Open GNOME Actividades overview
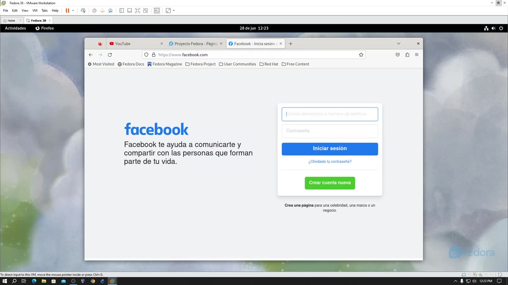508x285 pixels. pyautogui.click(x=15, y=28)
